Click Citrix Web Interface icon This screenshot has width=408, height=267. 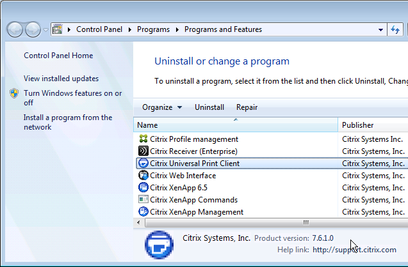coord(143,176)
